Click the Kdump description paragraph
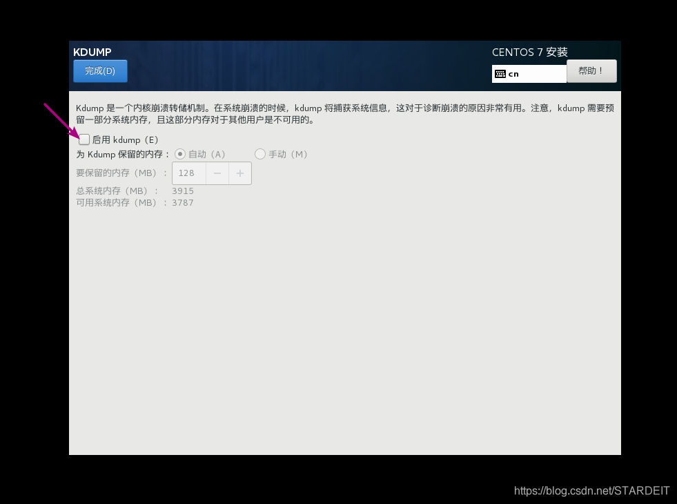 [345, 114]
